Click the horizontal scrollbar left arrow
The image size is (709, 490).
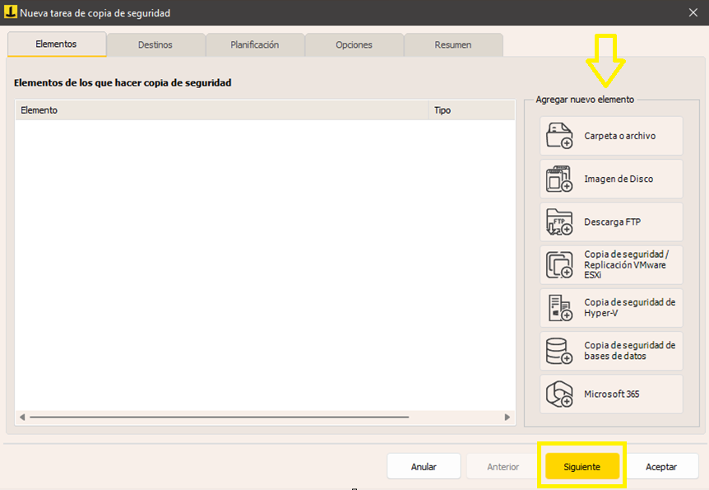coord(22,418)
